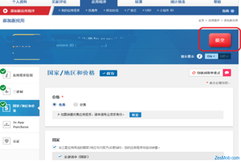Click the shield icon for 认证
The width and height of the screenshot is (241, 162).
(x=6, y=141)
